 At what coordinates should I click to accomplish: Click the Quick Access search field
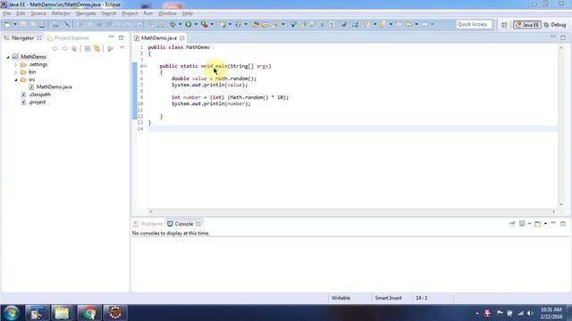474,24
